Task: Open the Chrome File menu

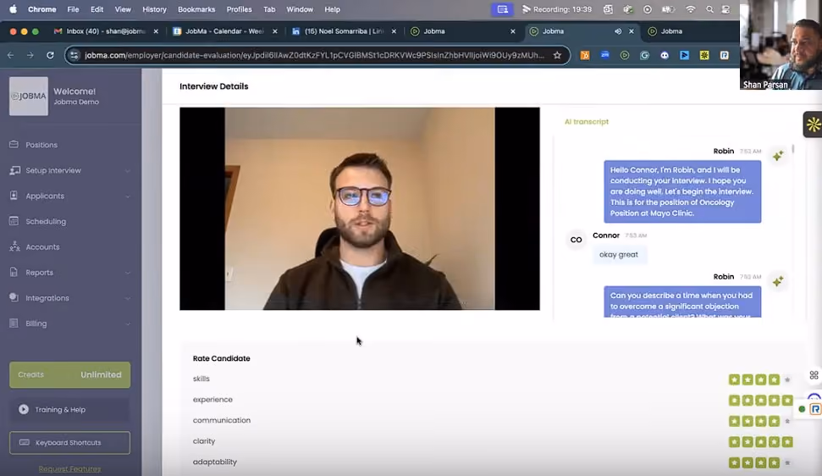Action: pyautogui.click(x=73, y=9)
